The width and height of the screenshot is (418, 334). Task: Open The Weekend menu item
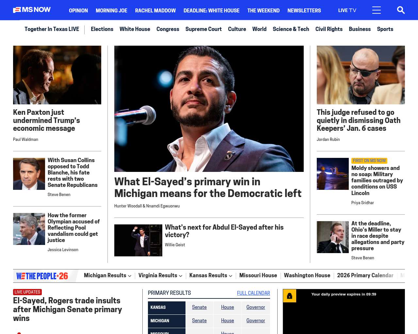(x=263, y=10)
